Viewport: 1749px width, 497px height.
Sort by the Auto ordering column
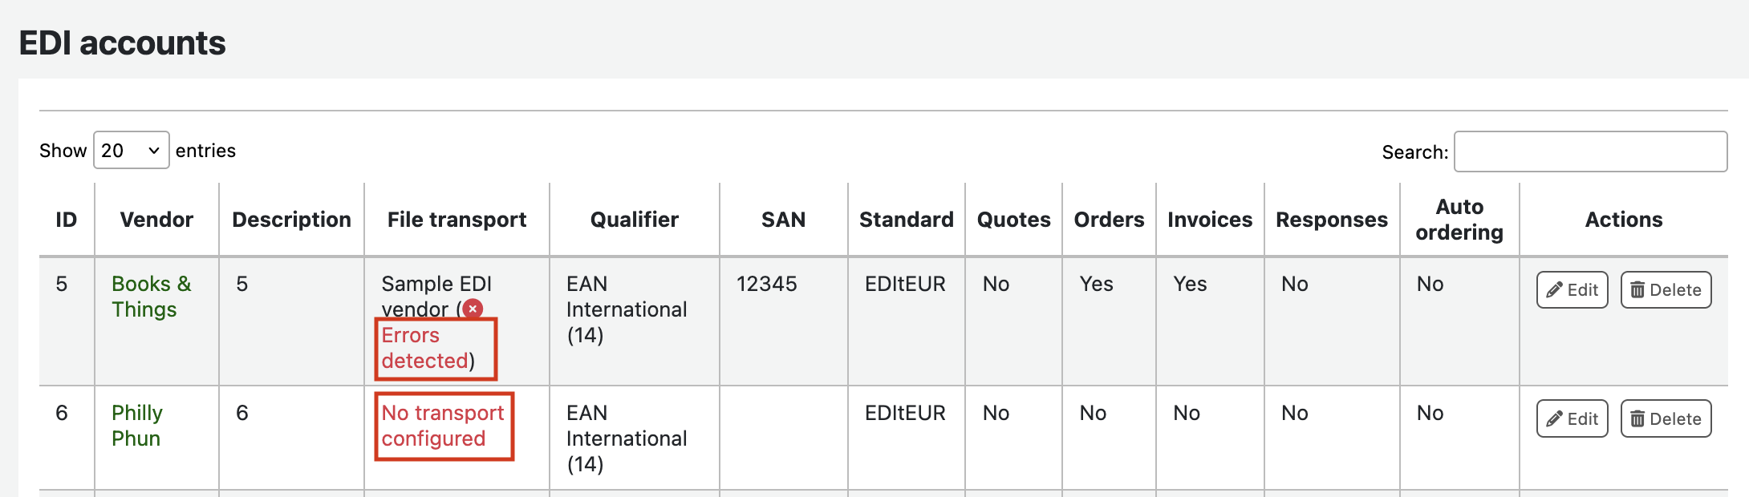click(x=1459, y=220)
